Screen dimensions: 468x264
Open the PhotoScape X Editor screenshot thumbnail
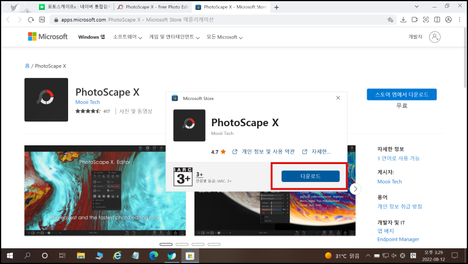[105, 190]
